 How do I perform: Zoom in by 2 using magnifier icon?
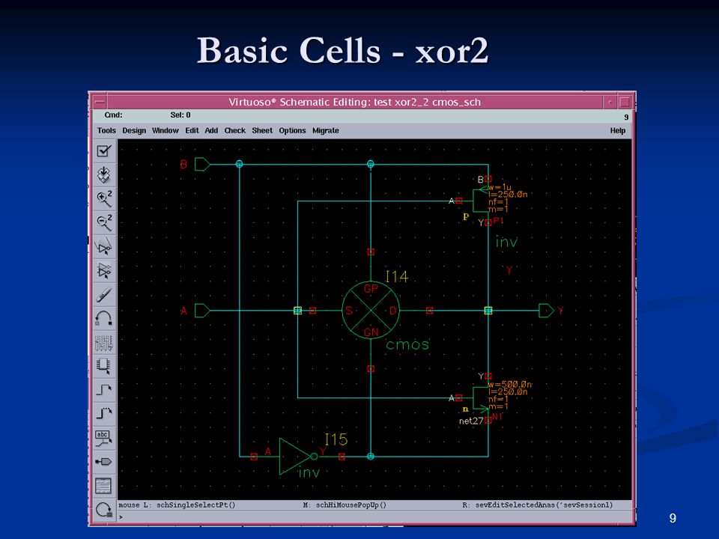click(104, 199)
